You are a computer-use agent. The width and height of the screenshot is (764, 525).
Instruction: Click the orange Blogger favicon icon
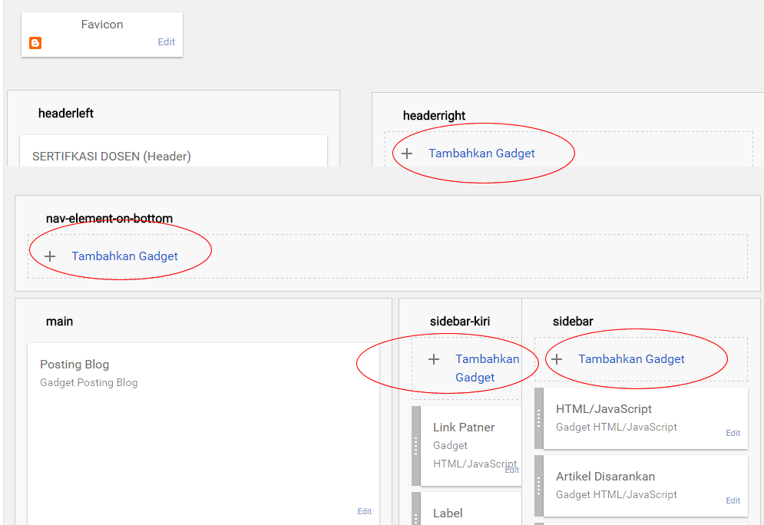tap(35, 43)
